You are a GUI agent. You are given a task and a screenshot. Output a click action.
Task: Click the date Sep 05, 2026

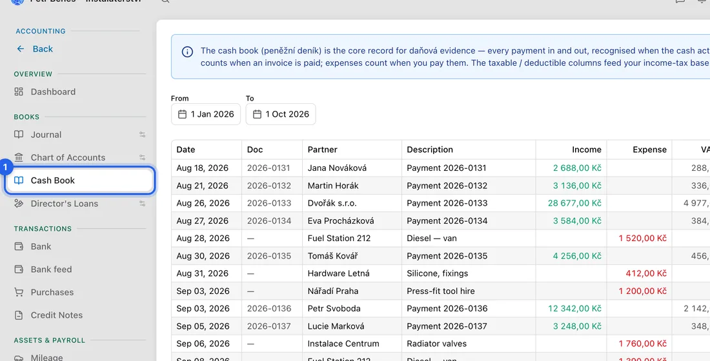[x=203, y=326]
